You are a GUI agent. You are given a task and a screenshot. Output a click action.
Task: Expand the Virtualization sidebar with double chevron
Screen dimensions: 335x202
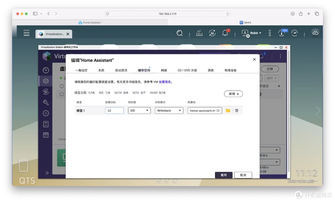click(x=47, y=173)
